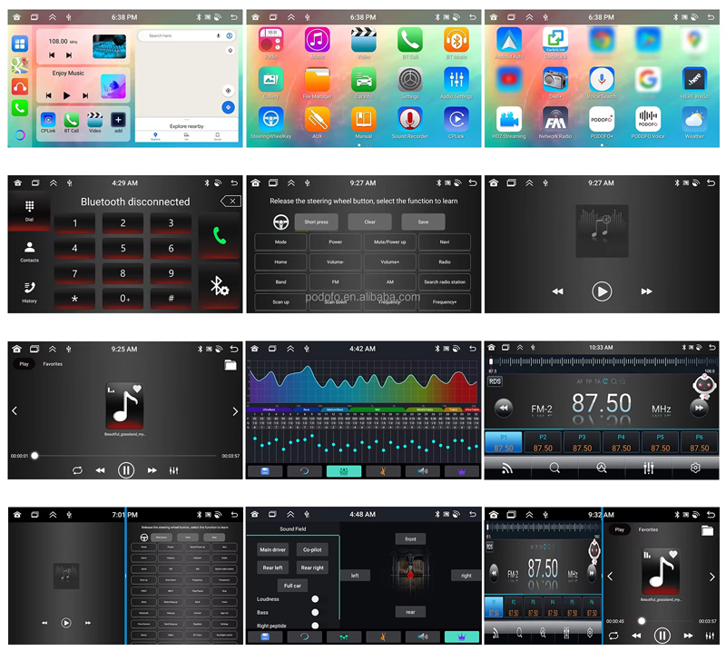The width and height of the screenshot is (726, 661).
Task: Toggle the Bass switch
Action: (x=315, y=612)
